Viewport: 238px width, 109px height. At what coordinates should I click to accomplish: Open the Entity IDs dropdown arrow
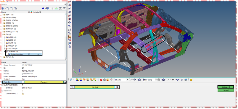(x=23, y=82)
